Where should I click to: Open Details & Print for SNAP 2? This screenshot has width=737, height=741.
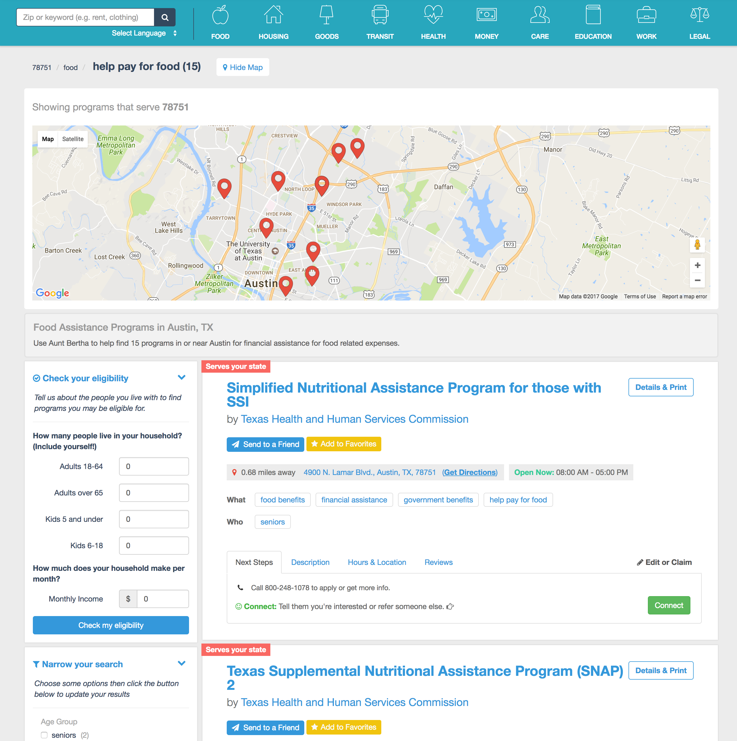click(661, 670)
